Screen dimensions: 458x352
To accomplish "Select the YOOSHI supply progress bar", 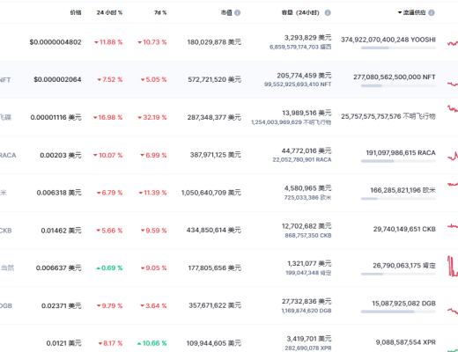I will coord(398,48).
